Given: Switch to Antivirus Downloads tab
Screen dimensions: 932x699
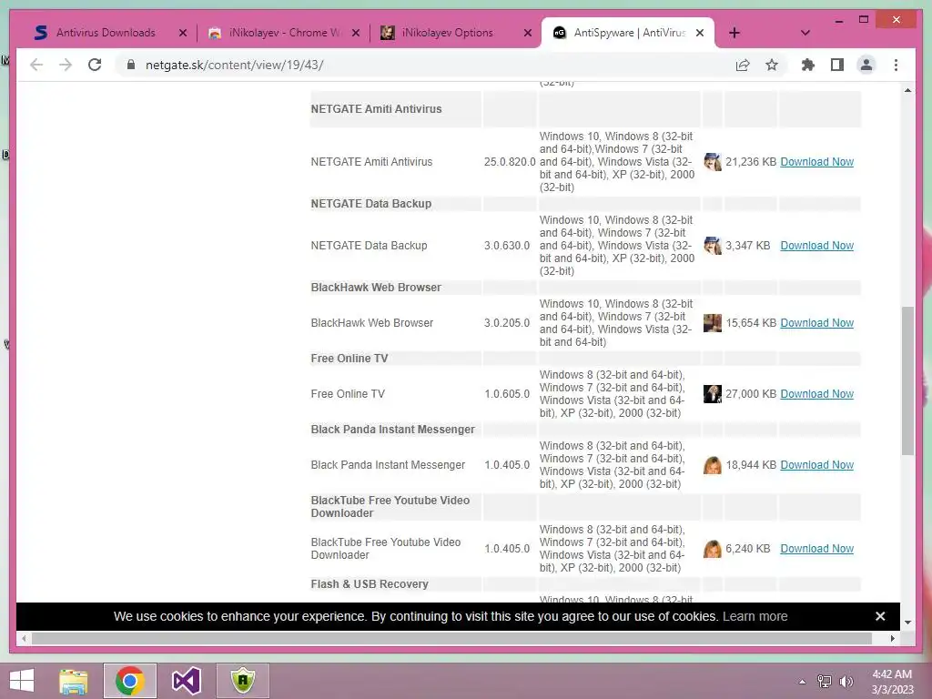Looking at the screenshot, I should tap(106, 33).
